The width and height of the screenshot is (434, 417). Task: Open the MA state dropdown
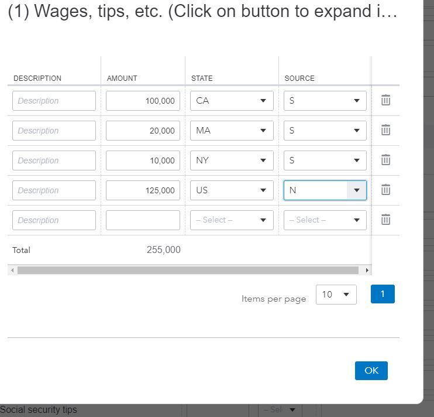click(x=232, y=131)
